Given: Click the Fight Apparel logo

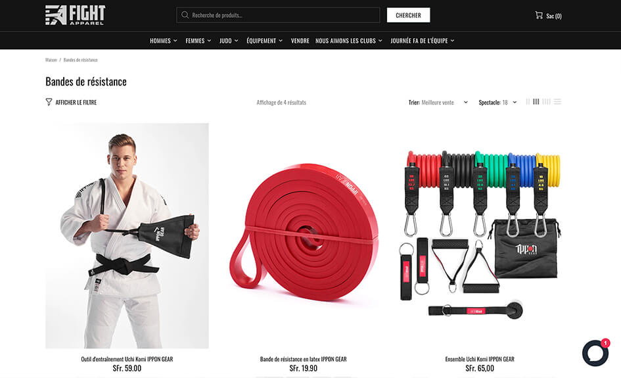Looking at the screenshot, I should pos(76,15).
